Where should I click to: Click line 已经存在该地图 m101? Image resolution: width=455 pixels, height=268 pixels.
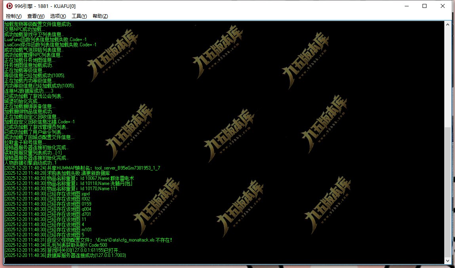point(48,230)
